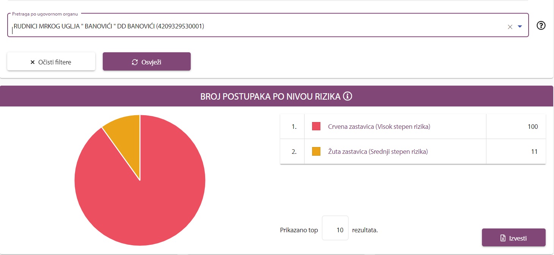
Task: Clear the selected ugovorni organ with X
Action: [510, 27]
